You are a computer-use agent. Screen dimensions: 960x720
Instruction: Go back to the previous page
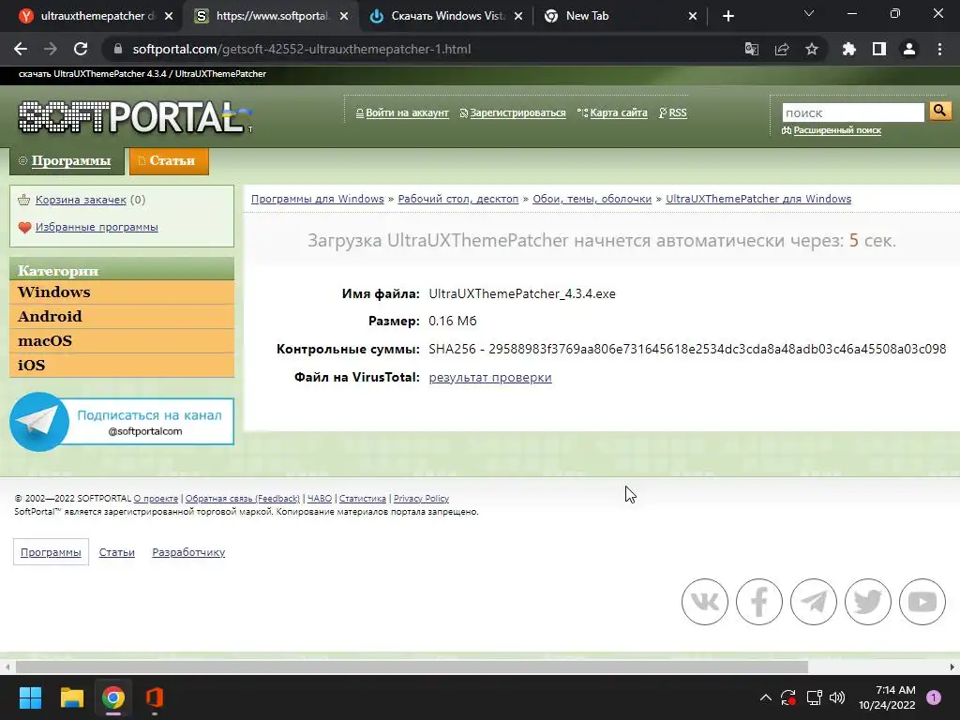(21, 49)
